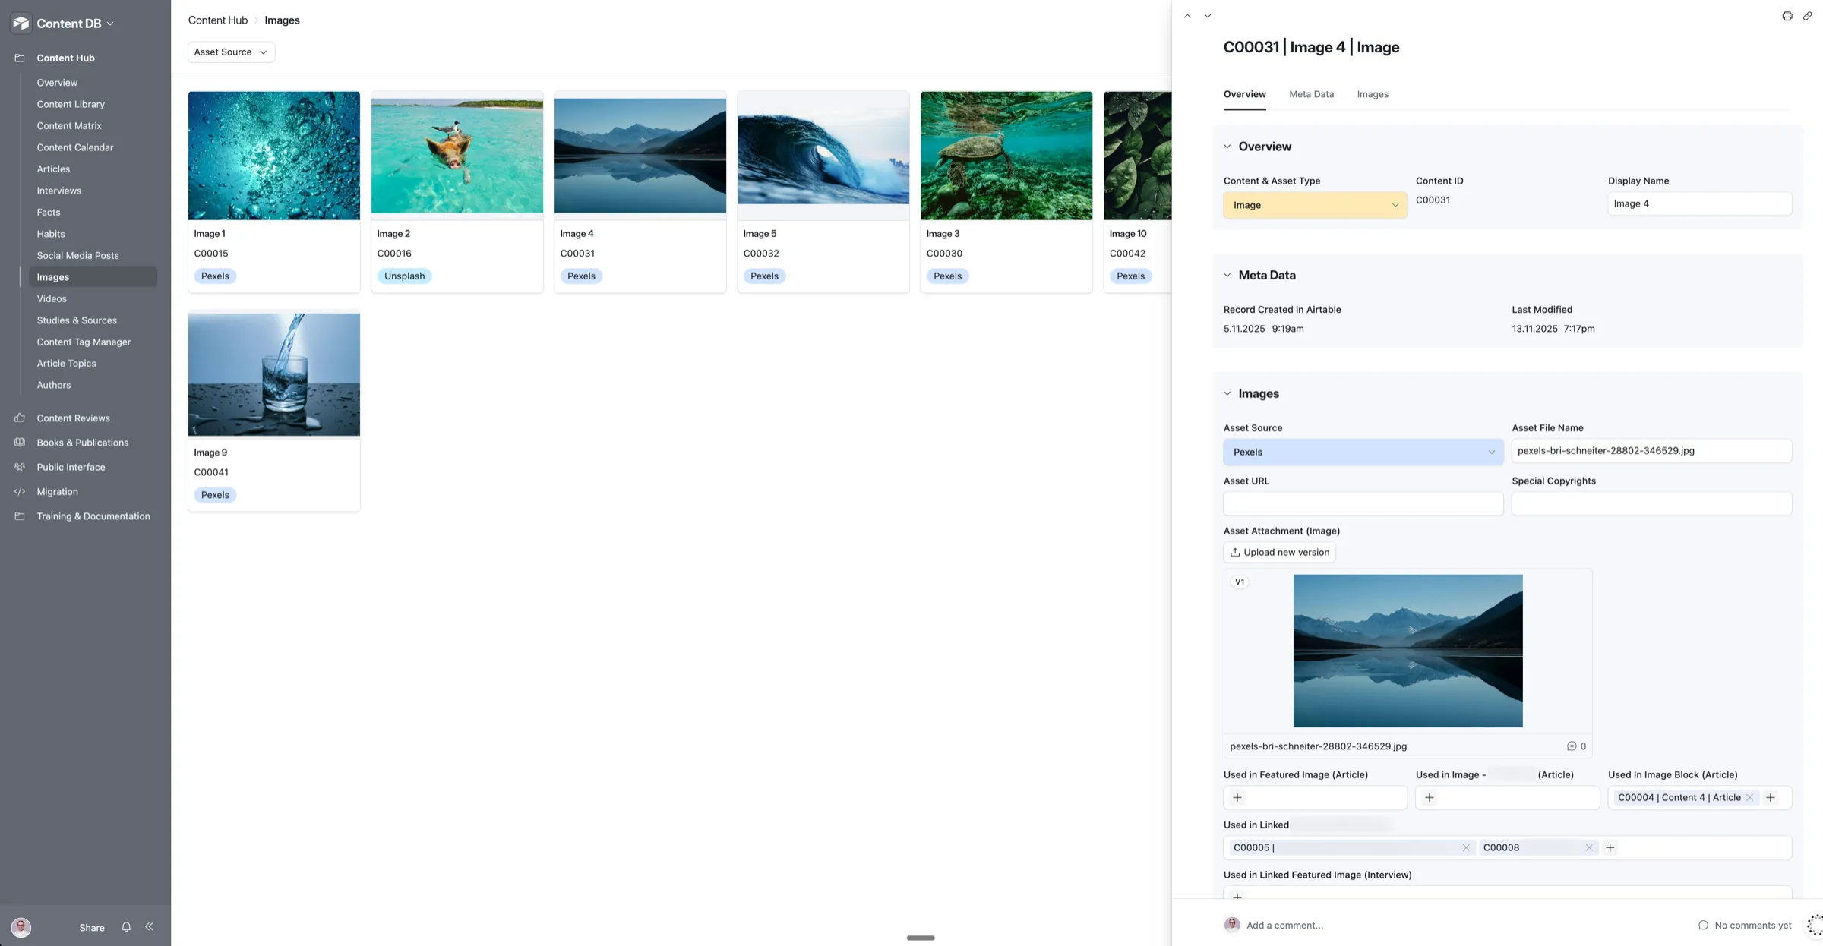Open Authors in sidebar

(54, 385)
